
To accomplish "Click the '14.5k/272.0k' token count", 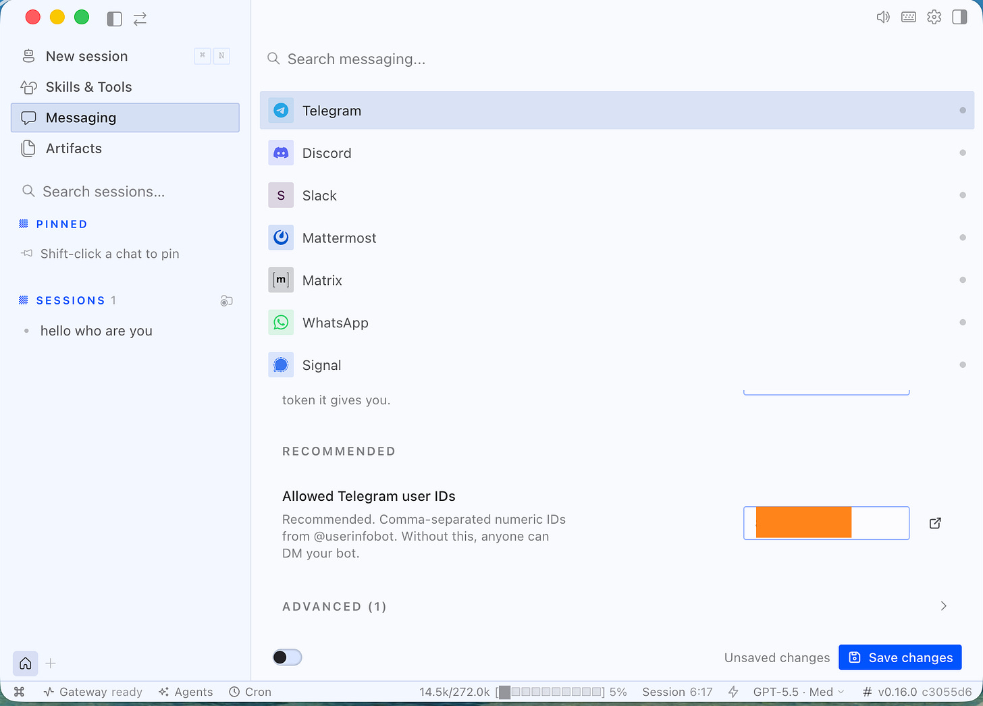I will [x=454, y=692].
